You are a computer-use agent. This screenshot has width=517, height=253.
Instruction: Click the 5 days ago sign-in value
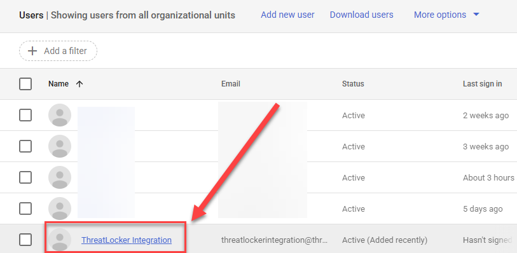(483, 209)
